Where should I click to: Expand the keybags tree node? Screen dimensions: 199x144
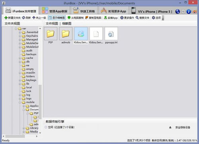coord(20,80)
